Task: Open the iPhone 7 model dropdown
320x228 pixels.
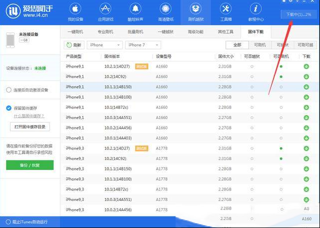Action: pos(143,45)
